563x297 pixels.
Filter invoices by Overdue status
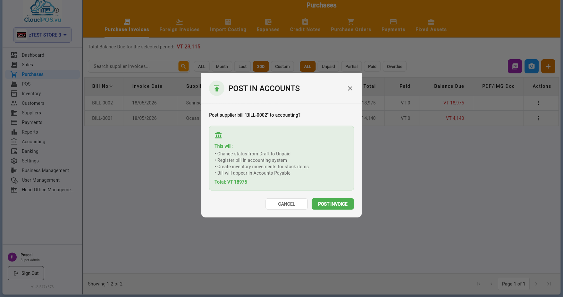tap(395, 67)
